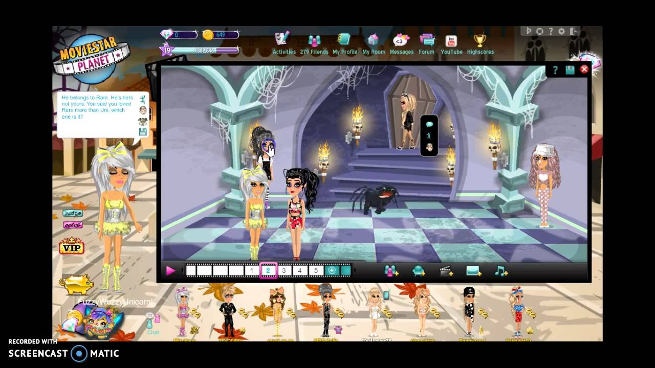The width and height of the screenshot is (655, 368).
Task: Open speech bubble option in actor popup
Action: (x=429, y=124)
